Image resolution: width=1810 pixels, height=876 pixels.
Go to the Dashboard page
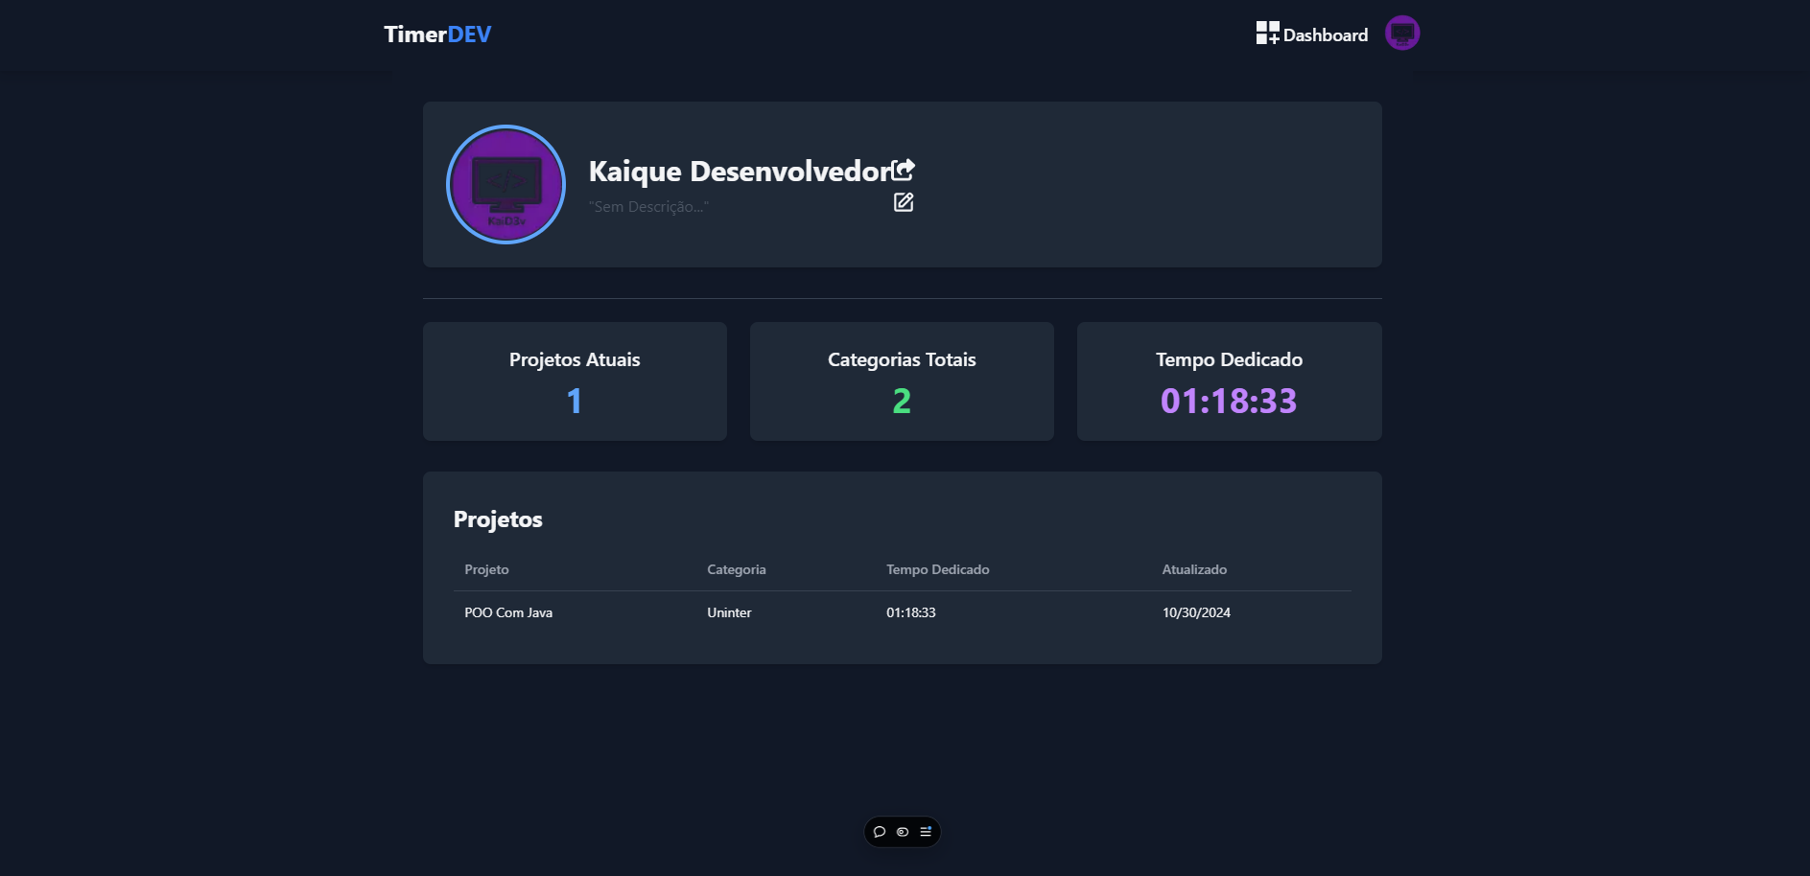tap(1326, 34)
